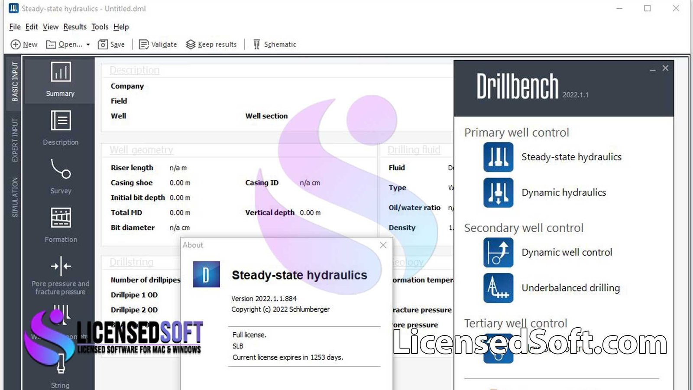Launch Dynamic well control module
693x390 pixels.
tap(548, 252)
